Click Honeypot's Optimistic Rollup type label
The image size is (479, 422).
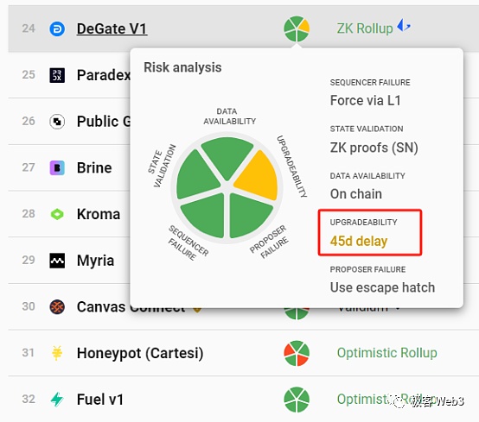387,353
